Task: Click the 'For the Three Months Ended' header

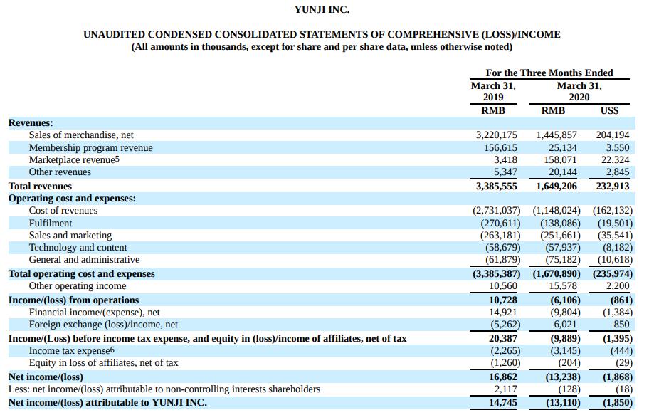Action: click(549, 73)
